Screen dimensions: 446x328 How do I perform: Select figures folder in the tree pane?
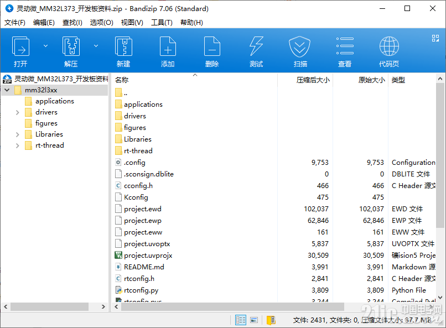(x=42, y=123)
